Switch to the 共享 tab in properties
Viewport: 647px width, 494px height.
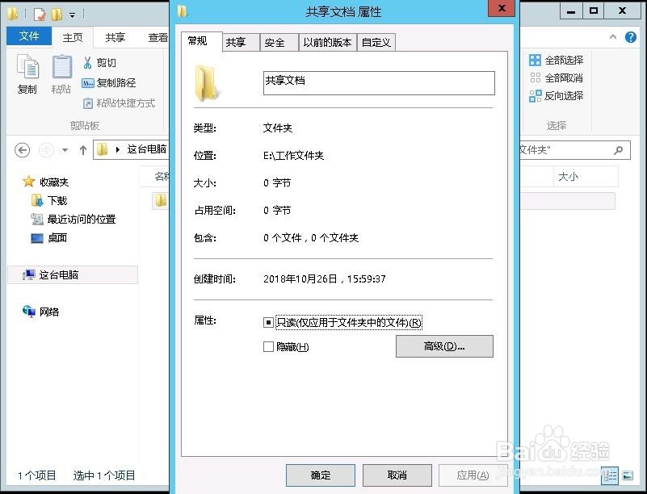pyautogui.click(x=238, y=41)
